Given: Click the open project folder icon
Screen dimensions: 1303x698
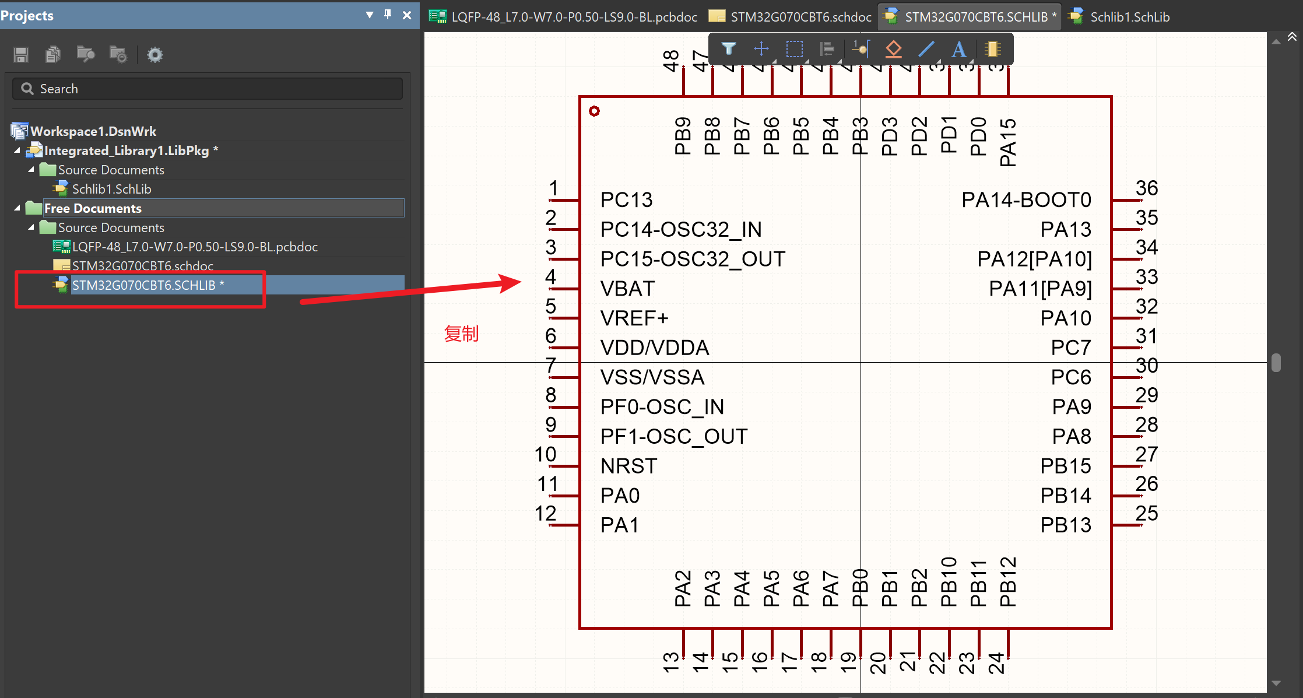Looking at the screenshot, I should 86,55.
